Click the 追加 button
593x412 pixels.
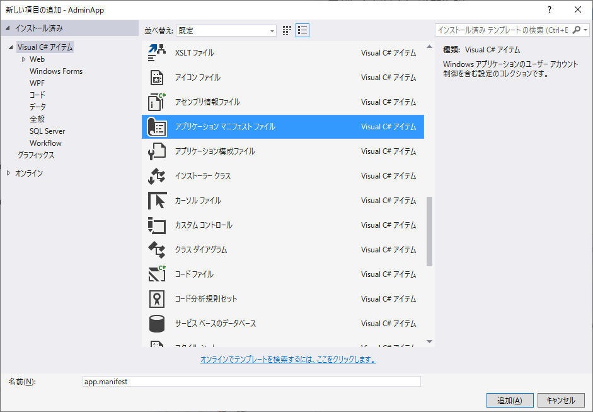click(x=509, y=400)
